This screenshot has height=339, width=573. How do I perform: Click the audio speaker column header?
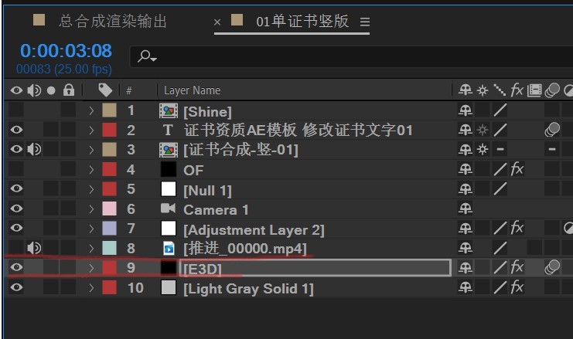point(34,90)
